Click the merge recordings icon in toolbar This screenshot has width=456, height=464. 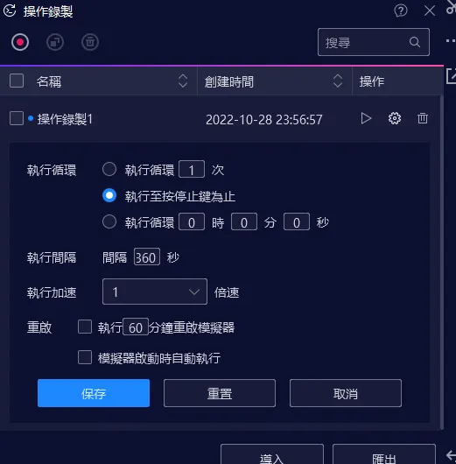point(55,42)
